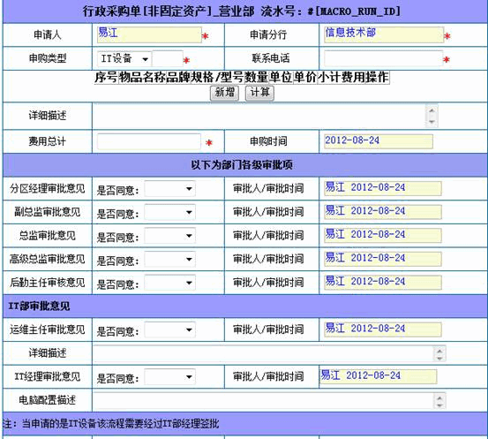
Task: Expand 分区经理审批意见 是否同意 dropdown
Action: pos(169,188)
